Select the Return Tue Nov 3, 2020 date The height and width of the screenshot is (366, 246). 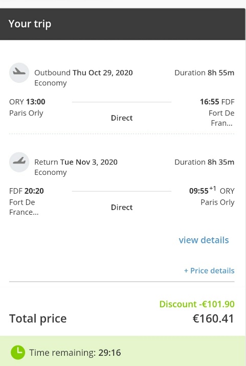[x=76, y=162]
